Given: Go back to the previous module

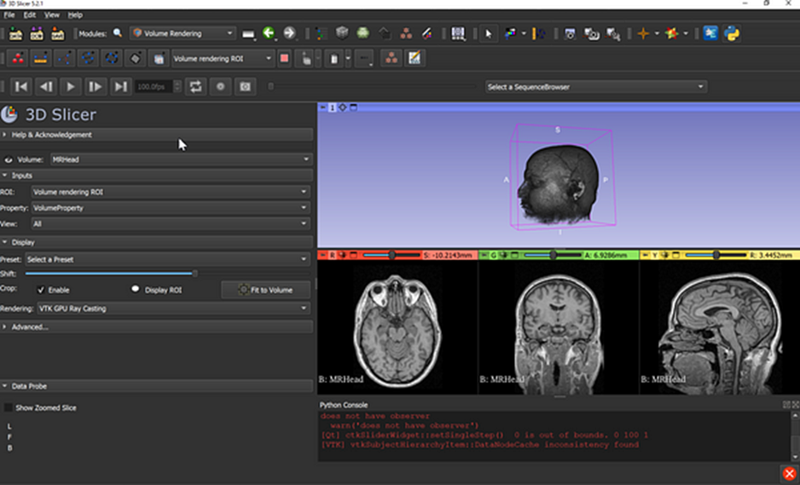Looking at the screenshot, I should pos(270,33).
